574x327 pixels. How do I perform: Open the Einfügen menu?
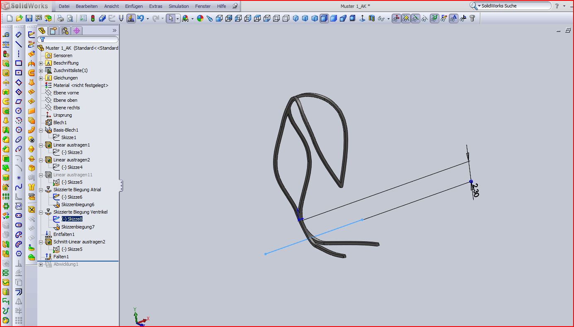[134, 6]
